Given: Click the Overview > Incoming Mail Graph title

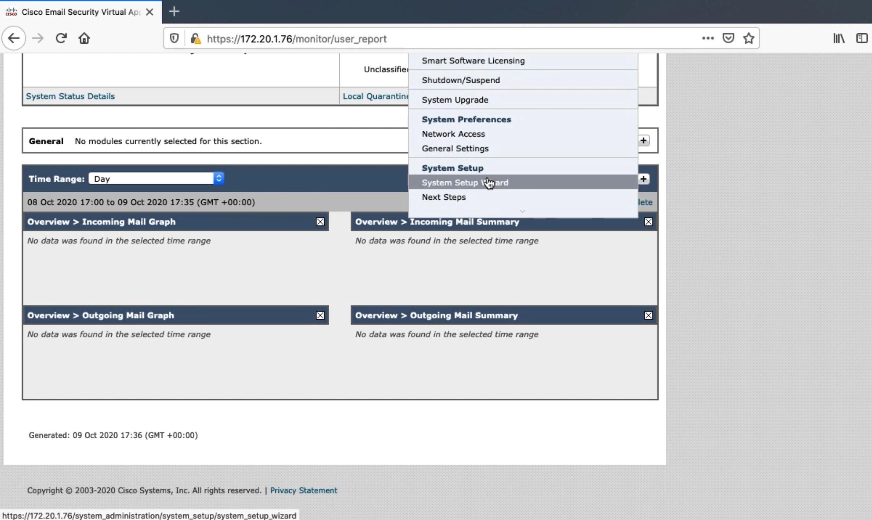Looking at the screenshot, I should 101,222.
